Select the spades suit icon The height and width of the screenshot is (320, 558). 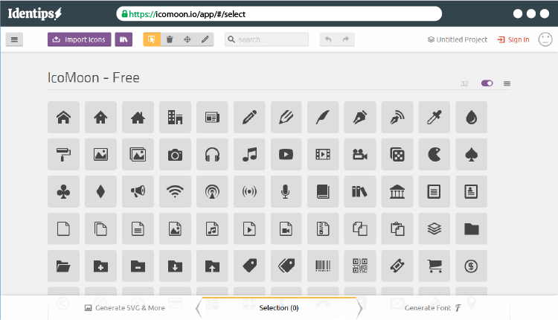[x=471, y=155]
